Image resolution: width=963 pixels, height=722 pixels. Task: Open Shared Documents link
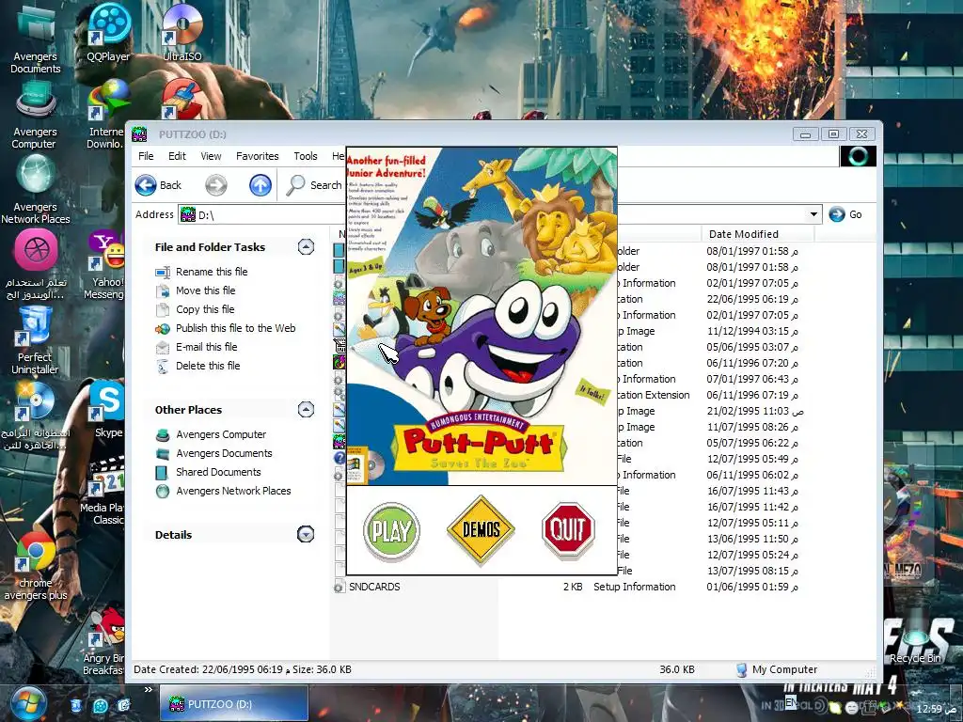pos(218,472)
